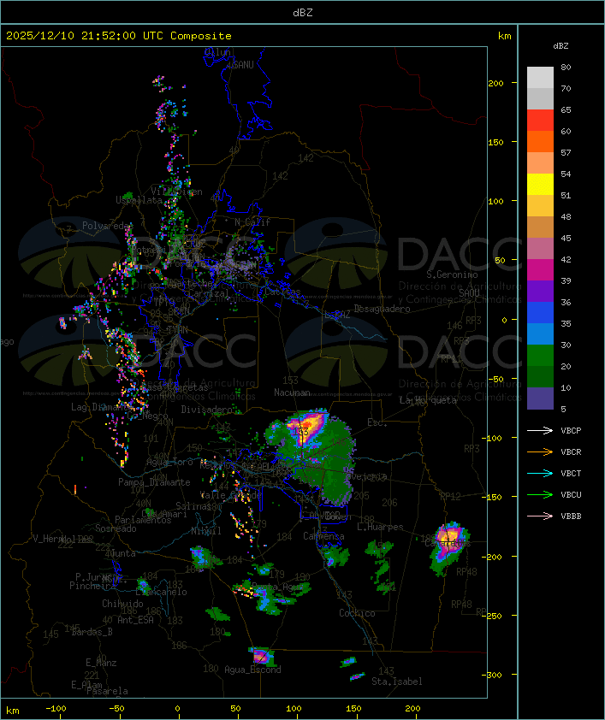Screen dimensions: 605x720
Task: Click the cyan VBCT arrow icon
Action: [x=540, y=473]
